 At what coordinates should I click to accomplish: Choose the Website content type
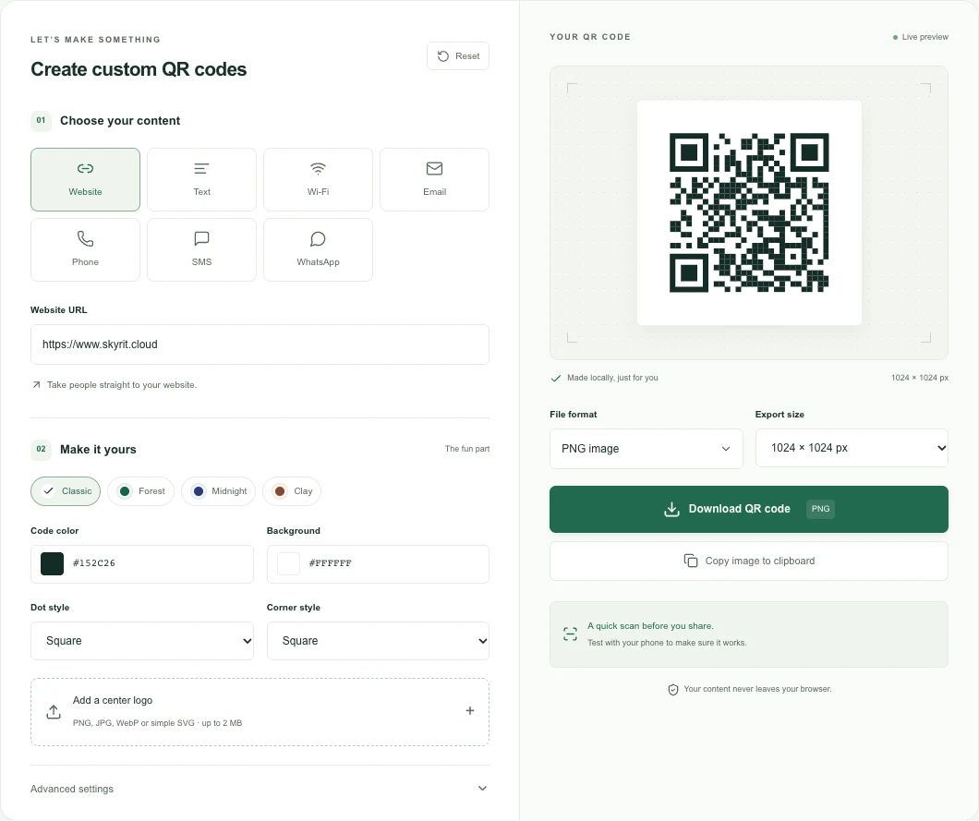[x=85, y=180]
